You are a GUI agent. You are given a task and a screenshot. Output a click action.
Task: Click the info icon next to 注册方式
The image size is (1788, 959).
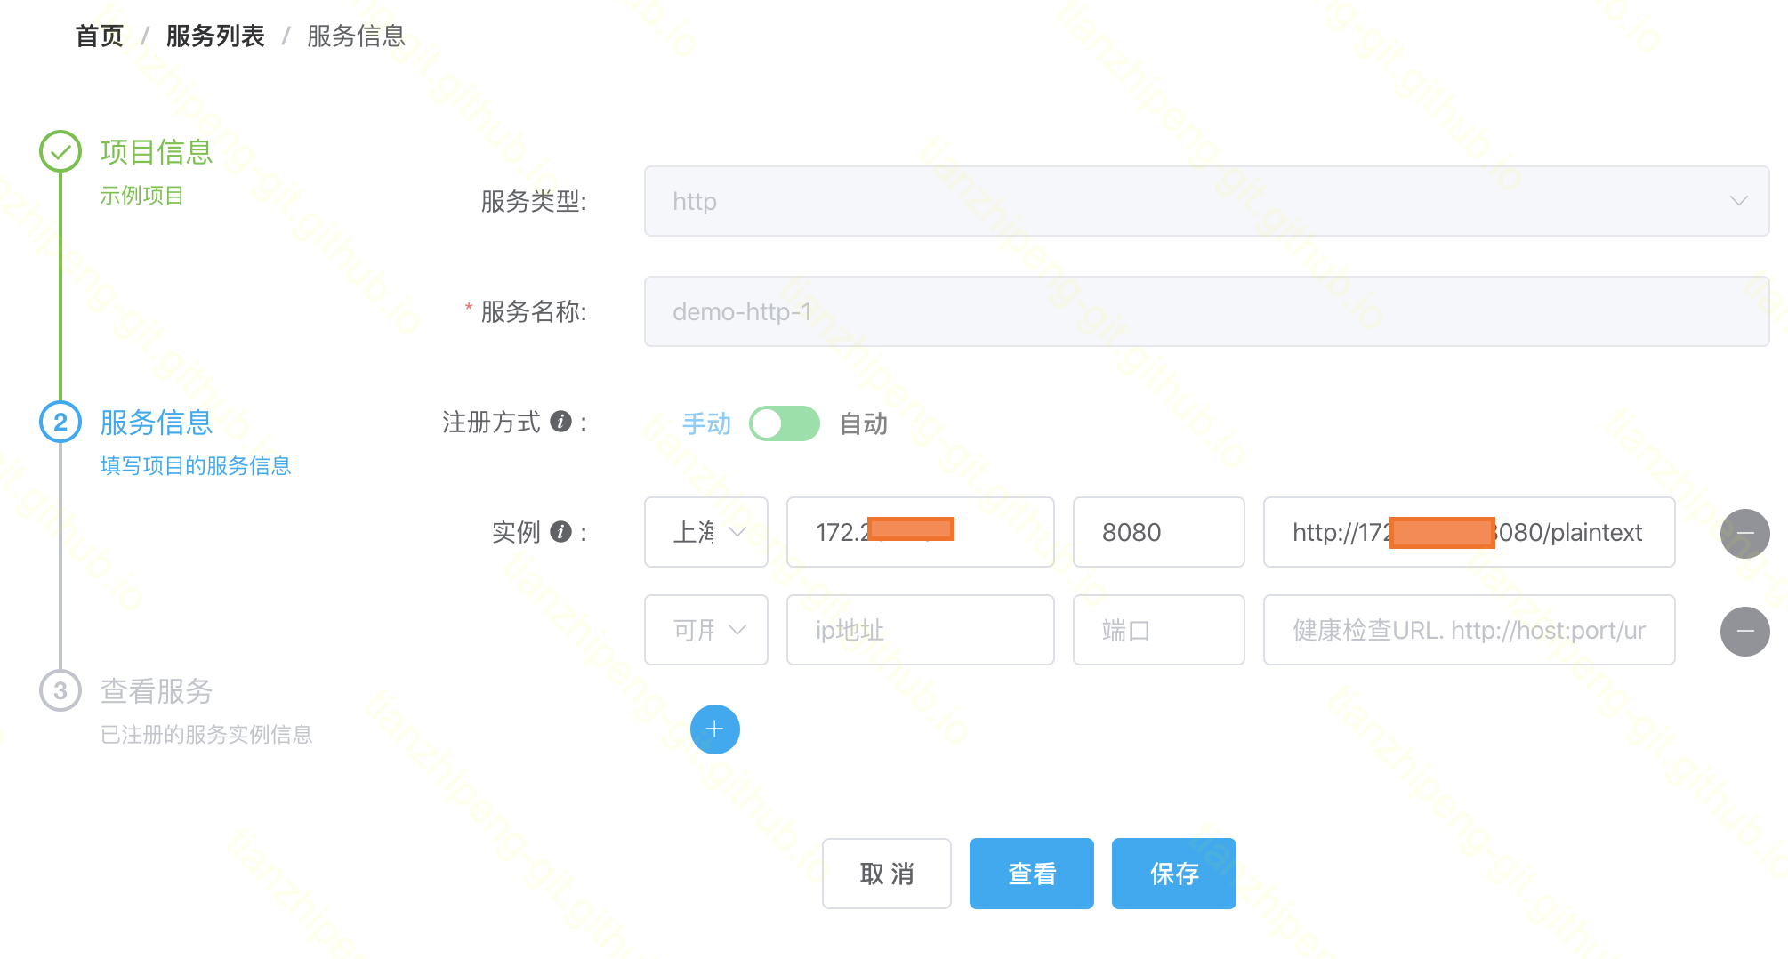tap(560, 422)
